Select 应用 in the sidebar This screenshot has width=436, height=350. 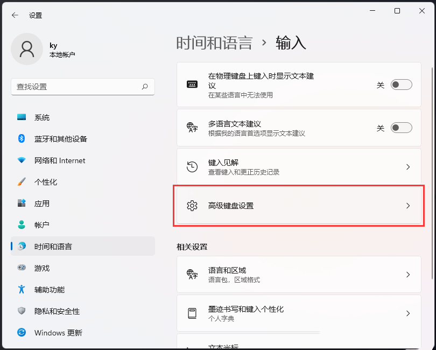42,204
